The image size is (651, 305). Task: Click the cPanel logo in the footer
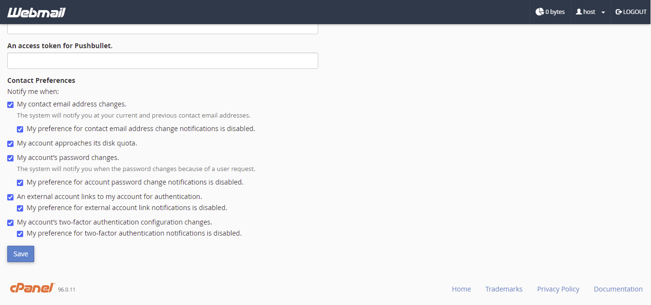point(32,288)
